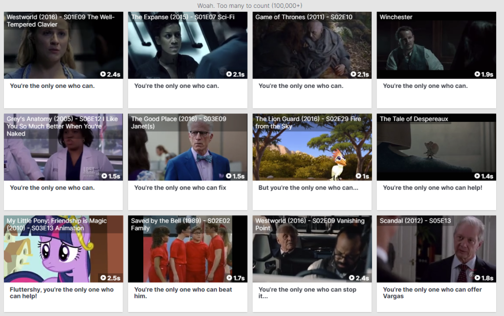Play the Game of Thrones S02E10 clip icon
The image size is (504, 316).
click(353, 74)
